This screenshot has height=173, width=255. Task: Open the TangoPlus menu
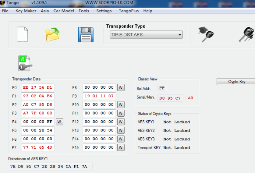tap(129, 11)
